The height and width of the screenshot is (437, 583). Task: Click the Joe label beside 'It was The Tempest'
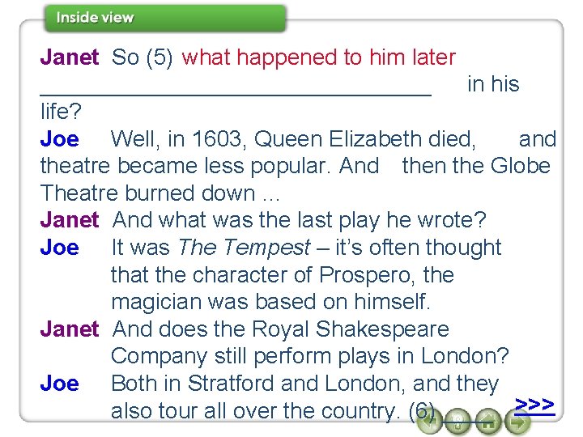click(59, 248)
